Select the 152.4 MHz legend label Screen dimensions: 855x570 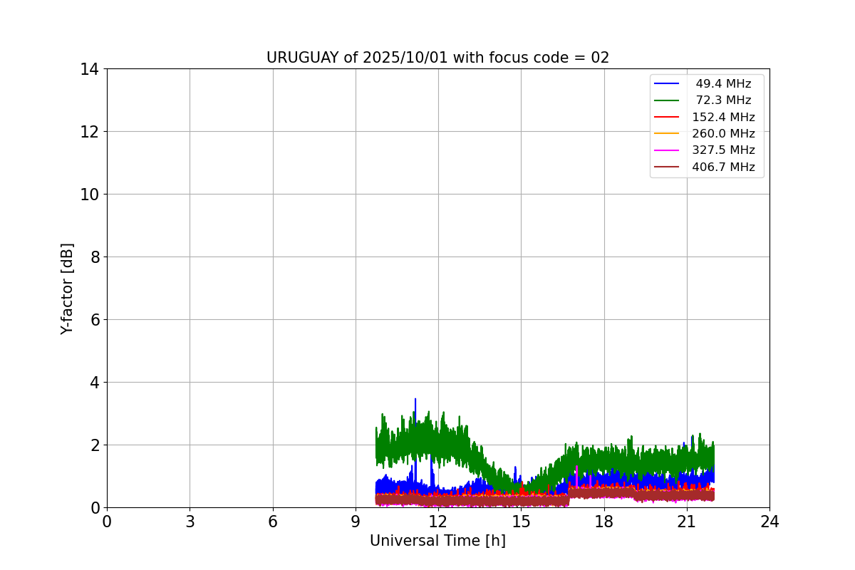coord(723,118)
